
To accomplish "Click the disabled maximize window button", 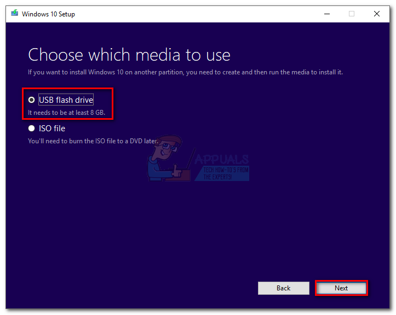I will (x=352, y=14).
